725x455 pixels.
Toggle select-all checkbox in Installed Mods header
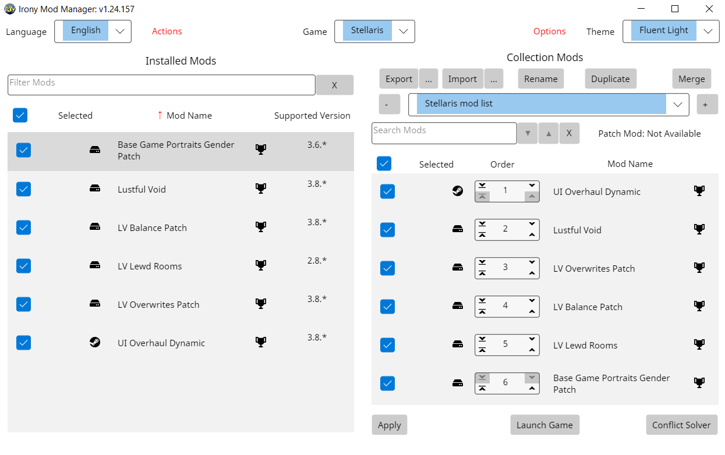coord(20,115)
